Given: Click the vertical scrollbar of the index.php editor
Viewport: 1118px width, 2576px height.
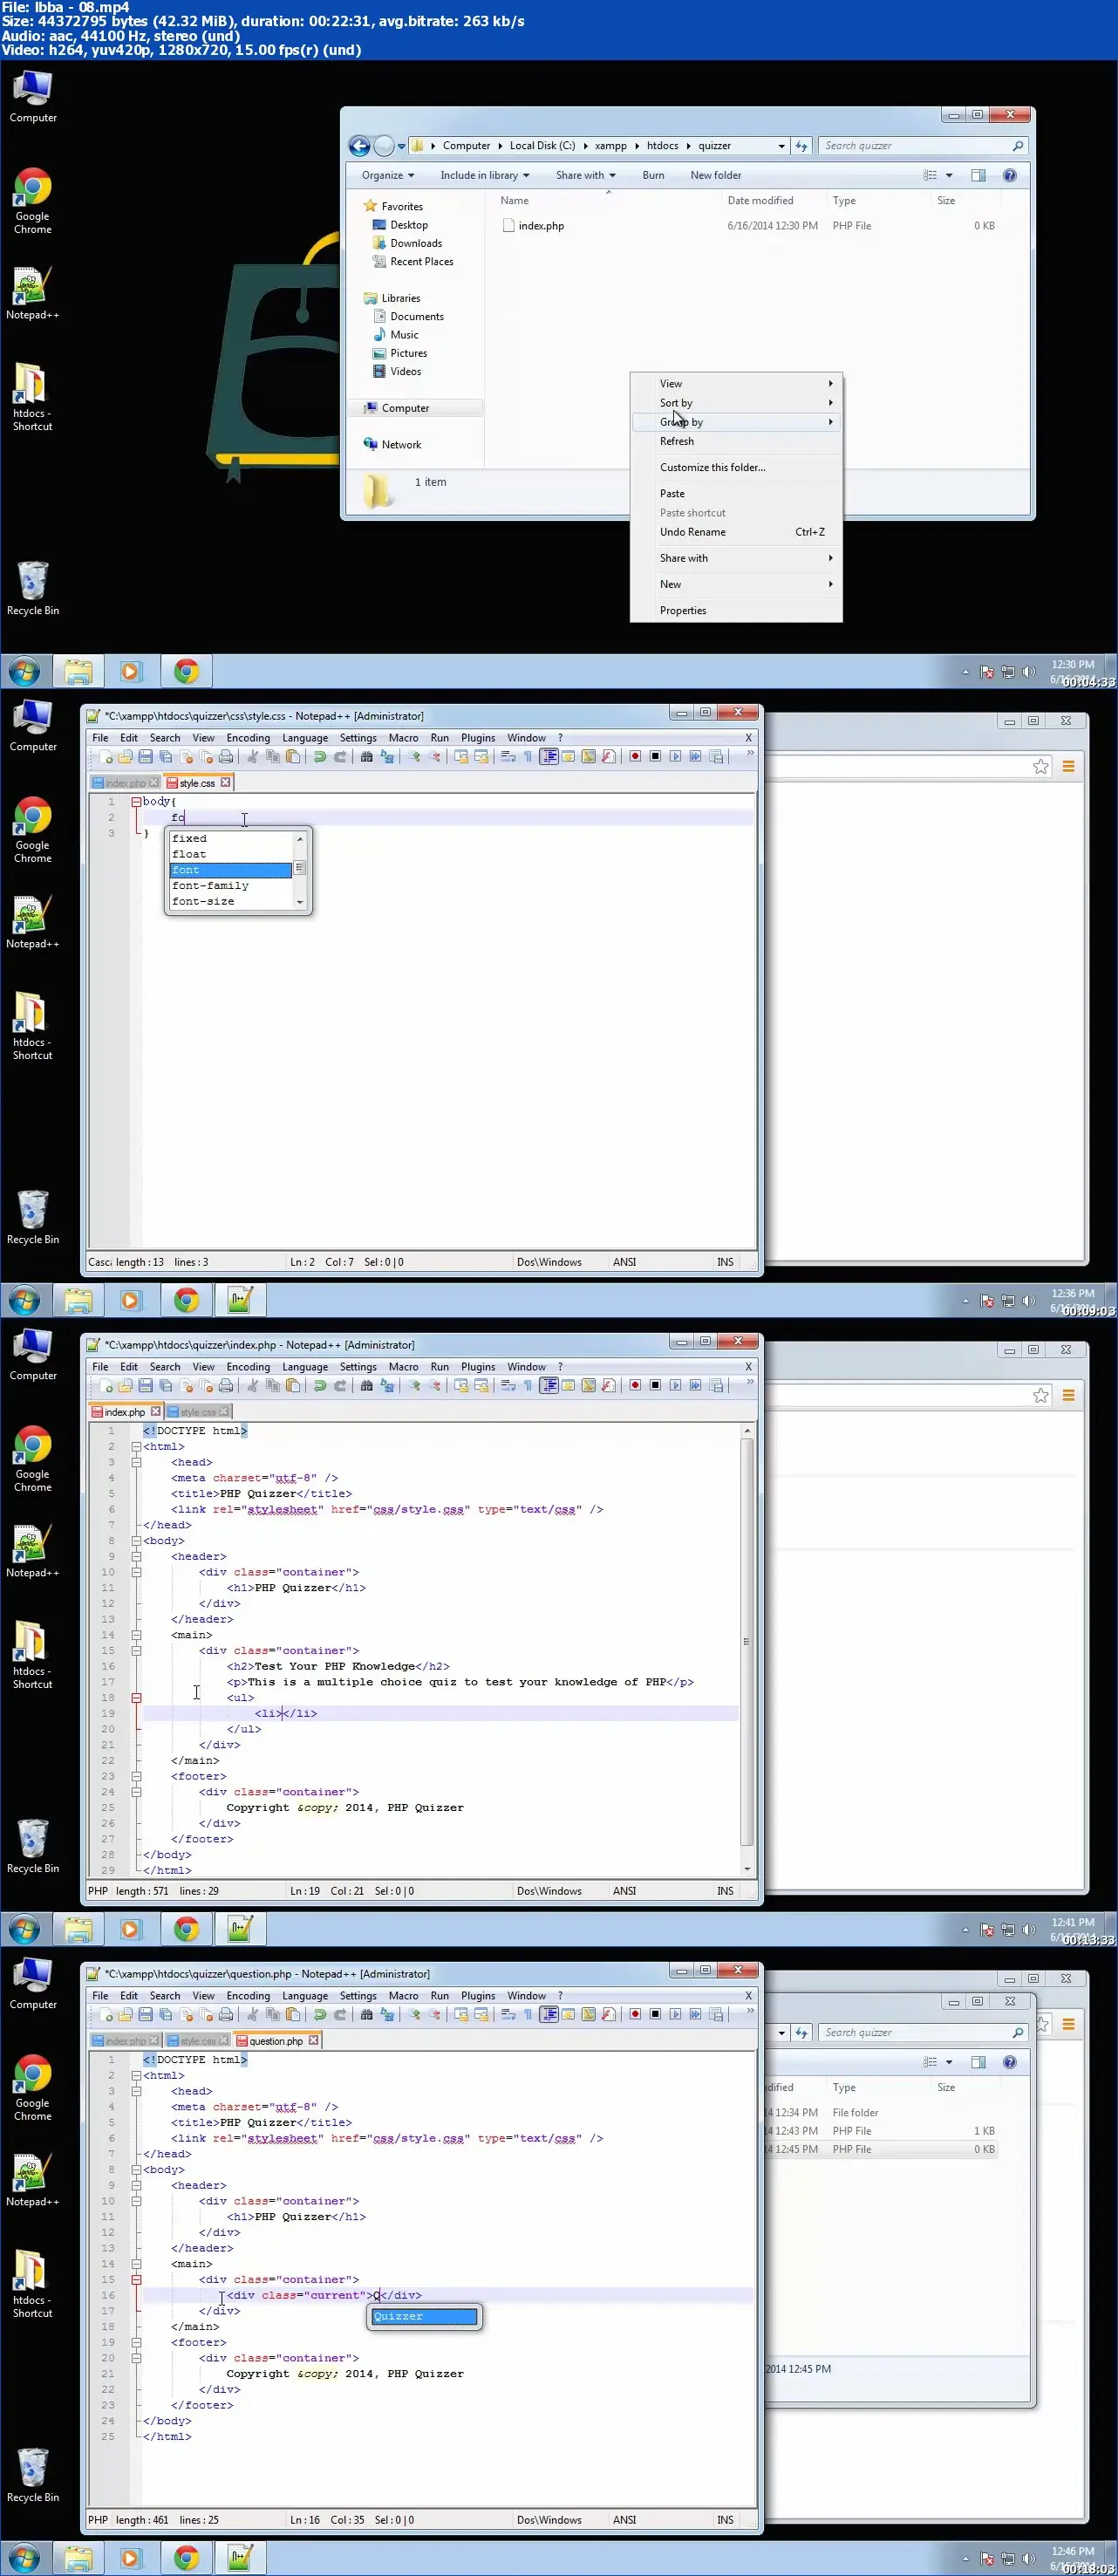Looking at the screenshot, I should 746,1650.
